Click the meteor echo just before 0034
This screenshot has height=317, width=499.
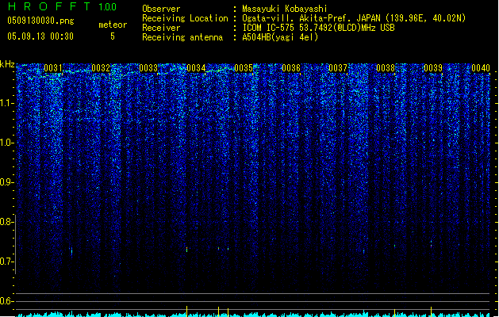[186, 250]
